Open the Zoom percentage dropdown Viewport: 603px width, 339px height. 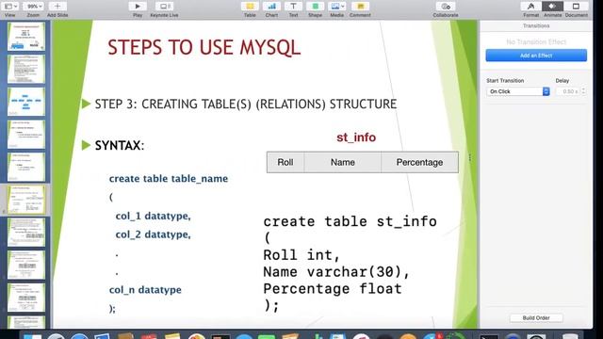(x=34, y=7)
